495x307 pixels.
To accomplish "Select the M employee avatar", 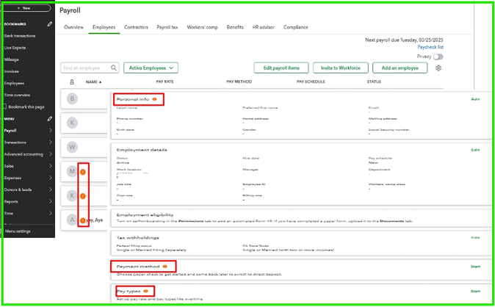I will tap(72, 171).
